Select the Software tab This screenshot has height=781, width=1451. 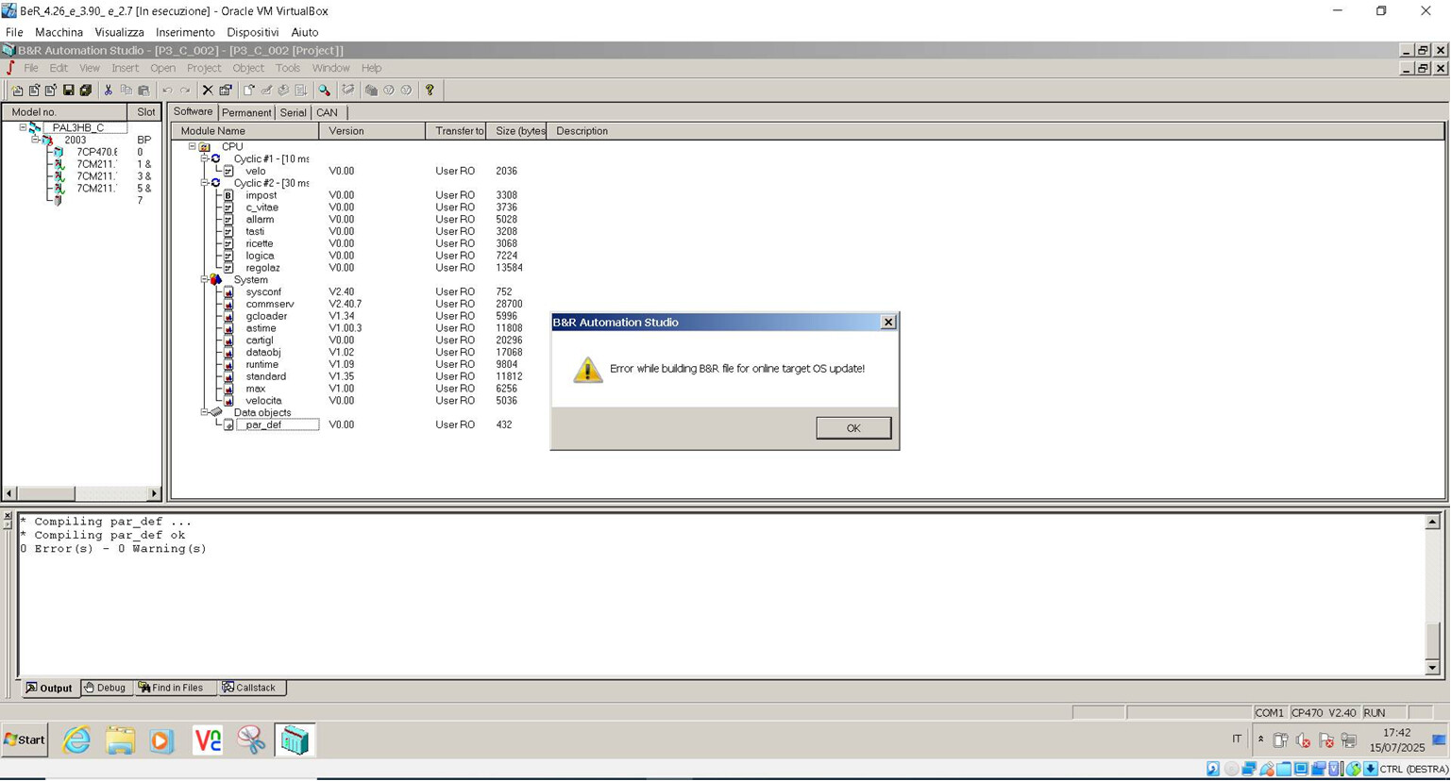coord(194,112)
